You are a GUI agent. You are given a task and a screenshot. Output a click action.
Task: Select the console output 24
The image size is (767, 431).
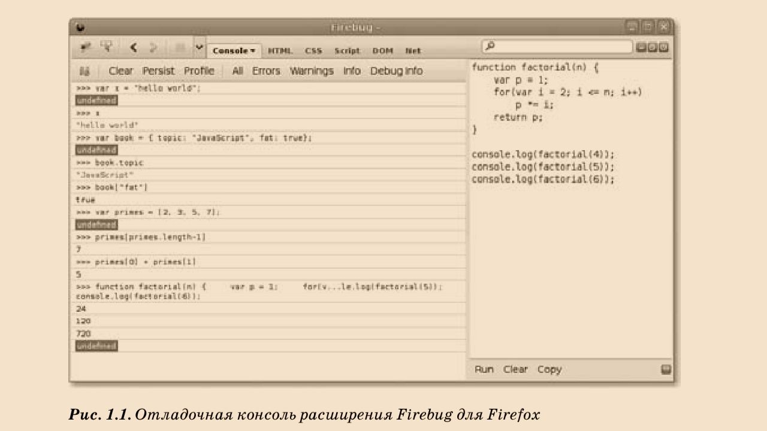click(x=81, y=309)
